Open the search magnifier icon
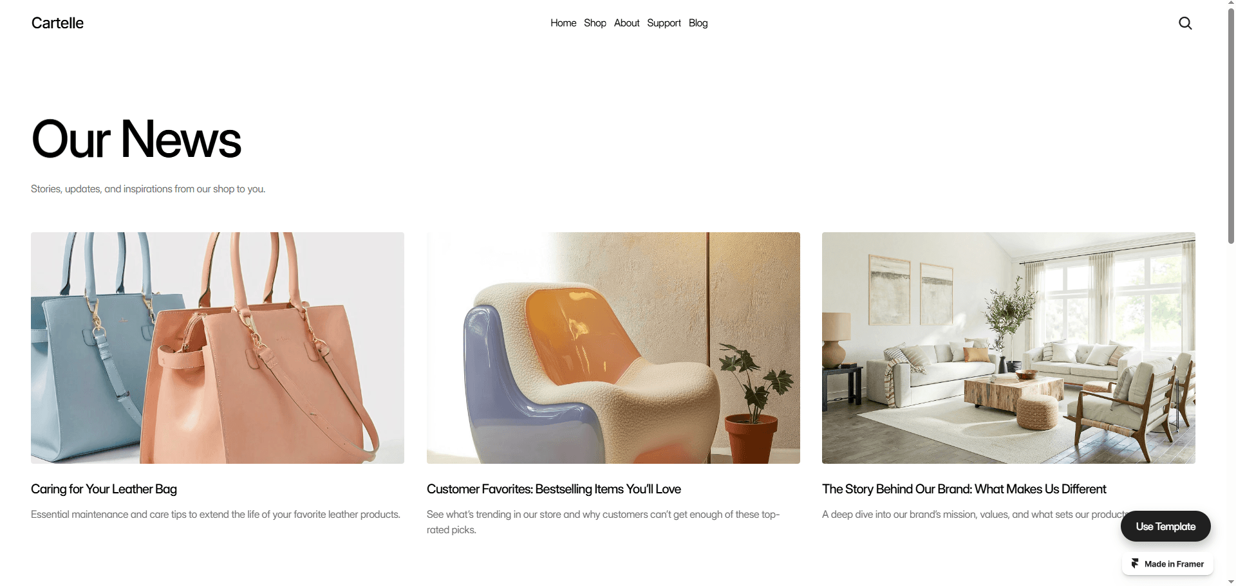The image size is (1236, 586). point(1185,23)
